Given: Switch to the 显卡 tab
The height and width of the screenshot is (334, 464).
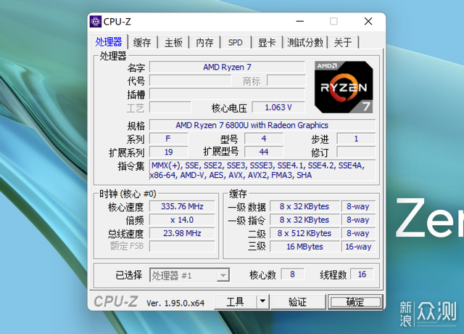Looking at the screenshot, I should pyautogui.click(x=267, y=42).
